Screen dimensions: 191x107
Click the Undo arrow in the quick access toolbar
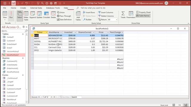tap(27, 3)
